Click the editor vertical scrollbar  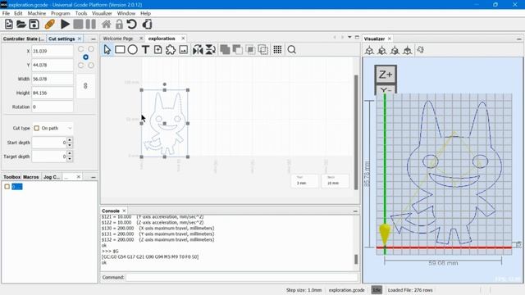(356, 132)
